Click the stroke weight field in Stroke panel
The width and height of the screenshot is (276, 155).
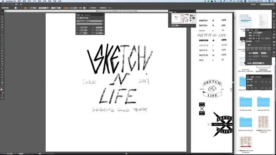[x=258, y=33]
